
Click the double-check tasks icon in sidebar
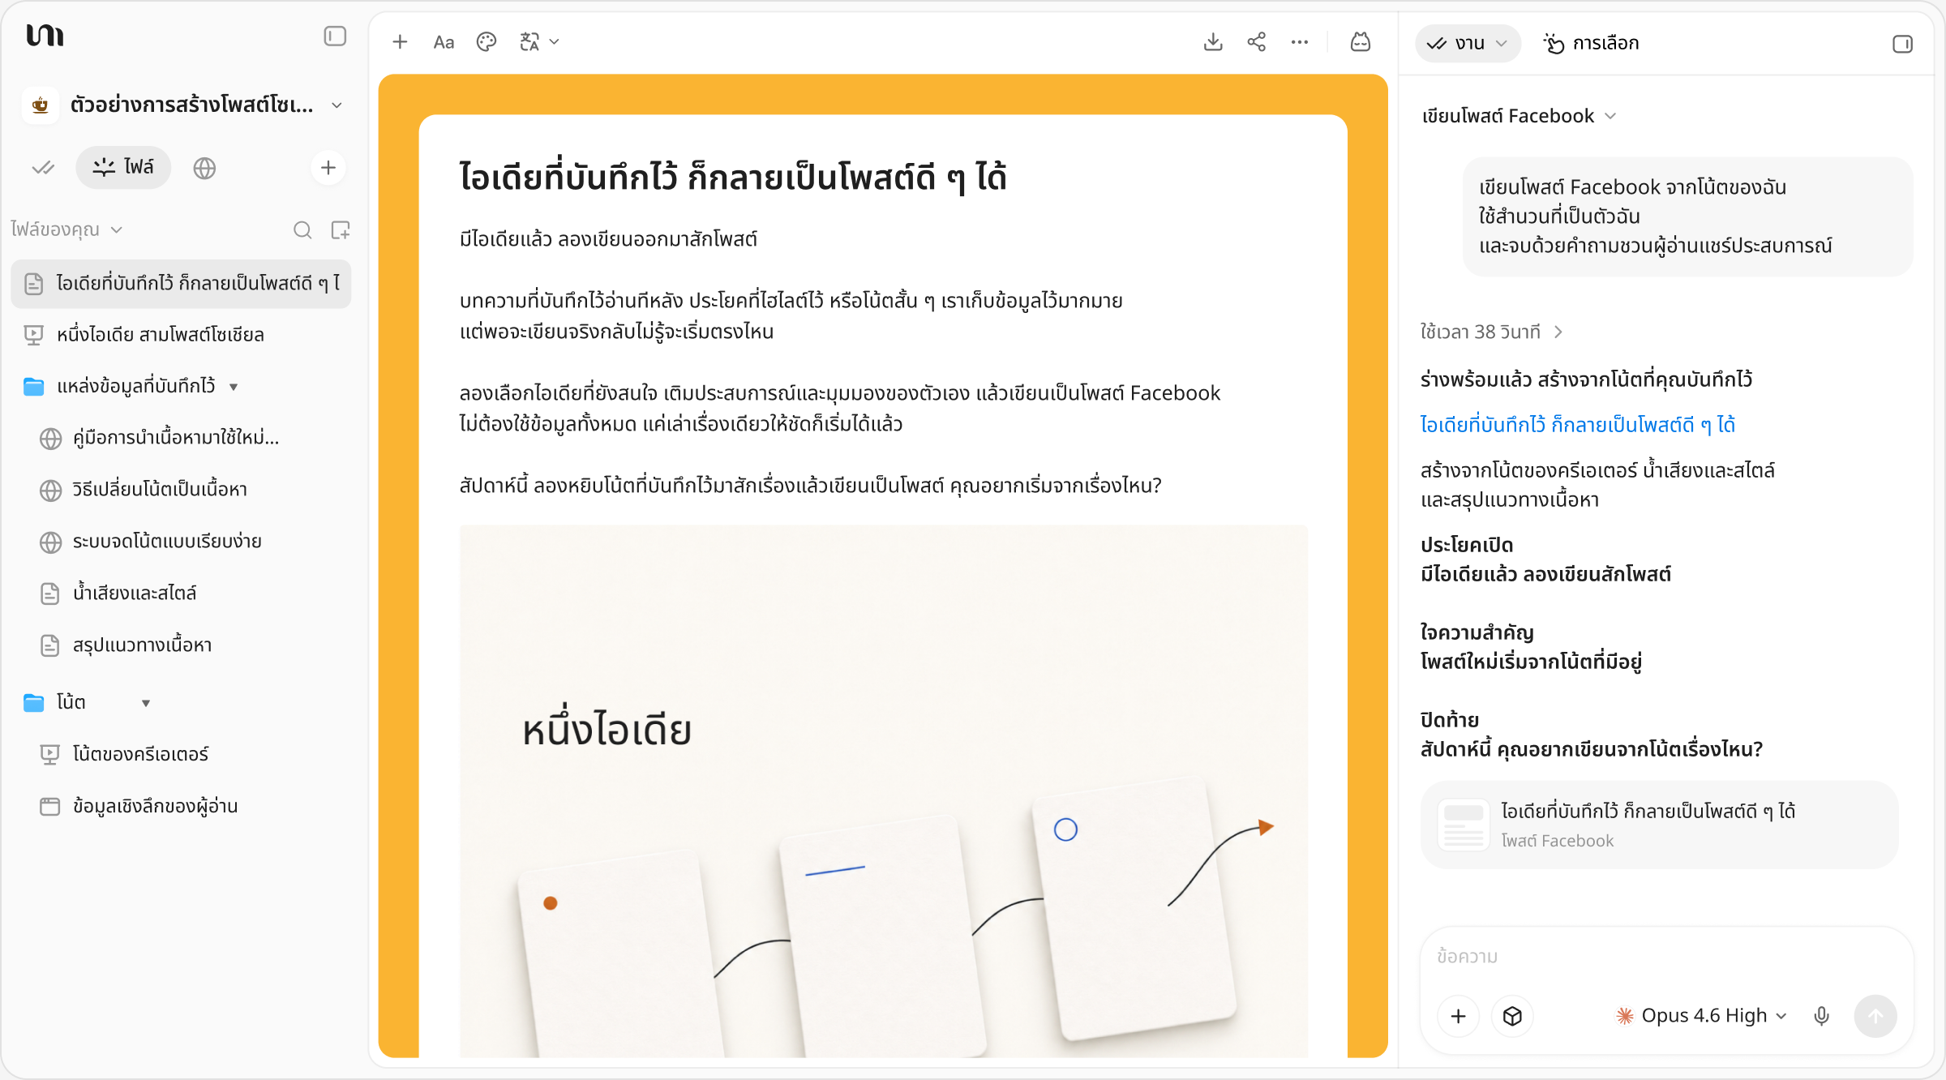(43, 168)
